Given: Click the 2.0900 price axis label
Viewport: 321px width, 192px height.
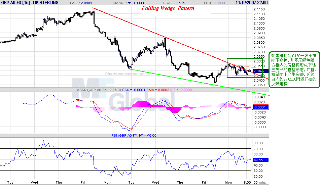Looking at the screenshot, I should point(259,33).
